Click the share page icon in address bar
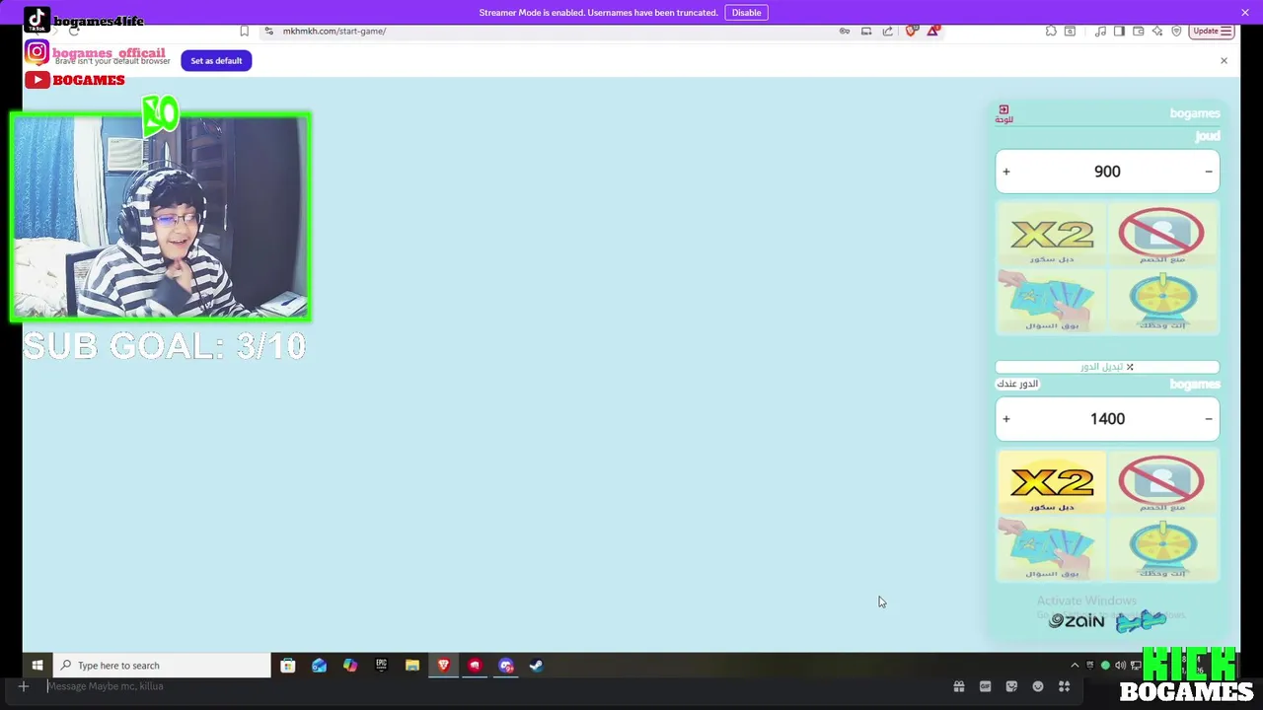1263x710 pixels. (887, 31)
